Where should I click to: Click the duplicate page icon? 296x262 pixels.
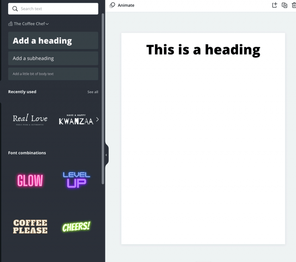(x=284, y=5)
